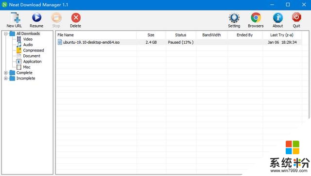Click the Paused (13%) status cell
This screenshot has height=176, width=311.
[181, 42]
